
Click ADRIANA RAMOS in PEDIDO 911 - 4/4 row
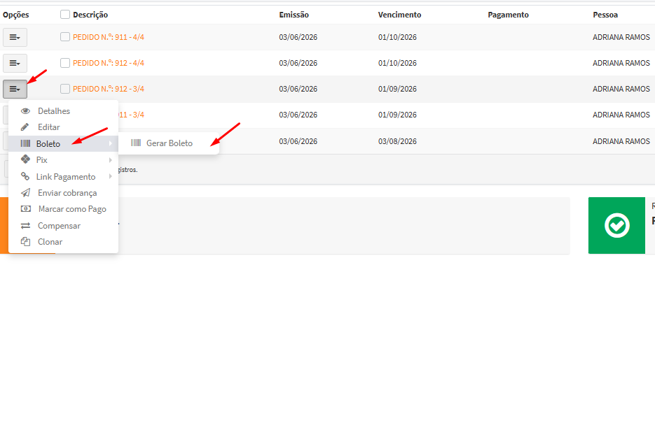[621, 37]
